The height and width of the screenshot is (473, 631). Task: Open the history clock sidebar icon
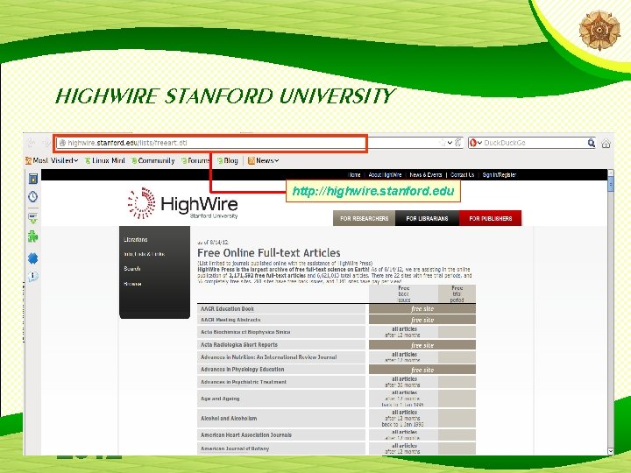pyautogui.click(x=33, y=197)
